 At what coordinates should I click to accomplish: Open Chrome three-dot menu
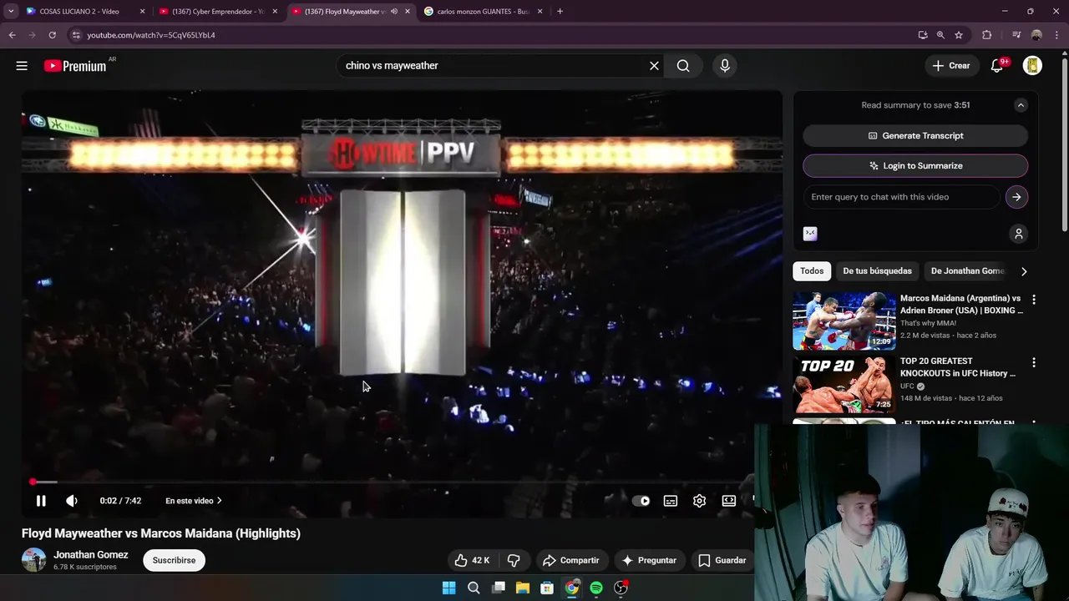click(1057, 35)
